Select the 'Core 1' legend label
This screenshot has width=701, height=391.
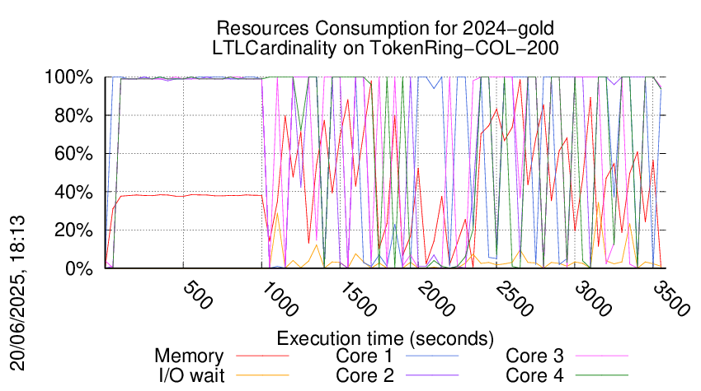click(x=365, y=356)
